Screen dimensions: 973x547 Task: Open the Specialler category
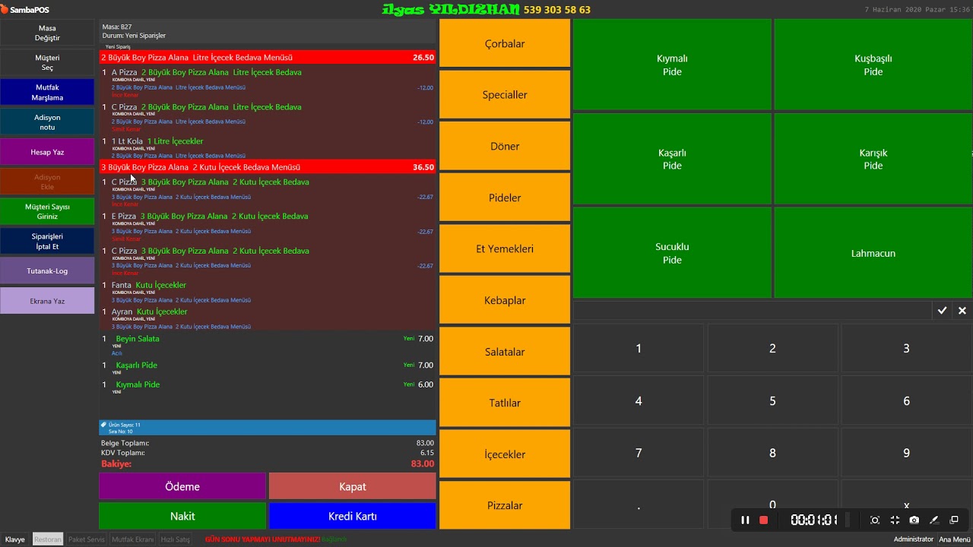coord(505,95)
